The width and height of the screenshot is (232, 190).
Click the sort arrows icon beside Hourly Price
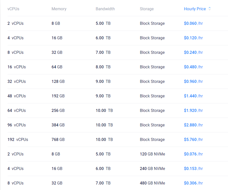click(x=209, y=9)
